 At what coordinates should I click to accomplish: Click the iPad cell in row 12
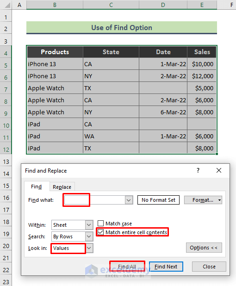[55, 148]
